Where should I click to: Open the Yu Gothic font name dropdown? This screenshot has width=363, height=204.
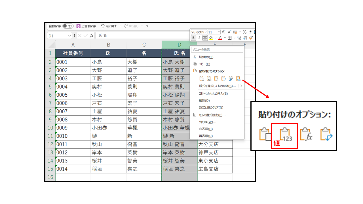pos(199,32)
